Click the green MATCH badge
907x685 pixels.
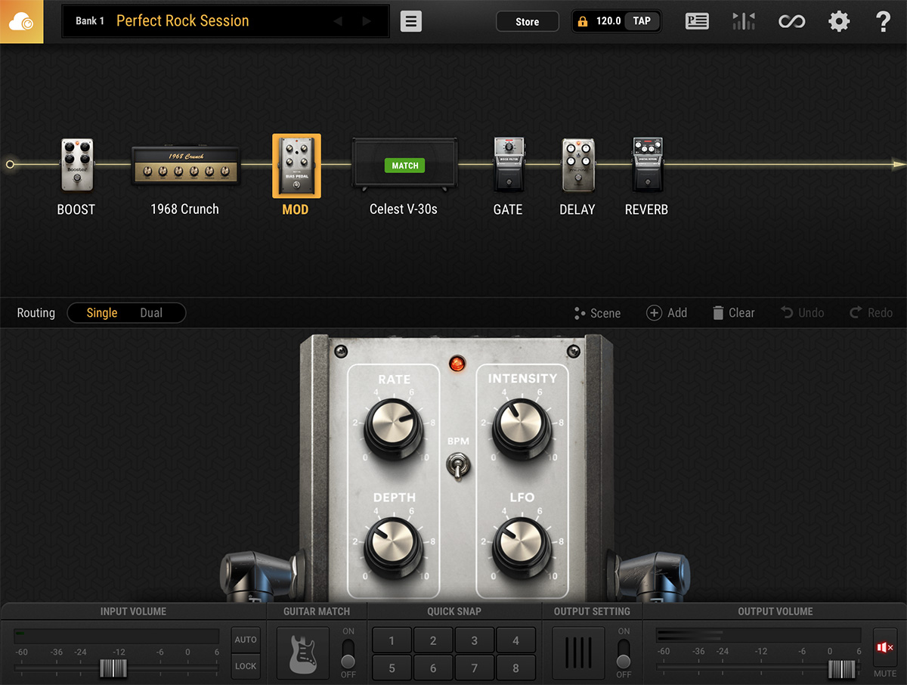tap(405, 166)
